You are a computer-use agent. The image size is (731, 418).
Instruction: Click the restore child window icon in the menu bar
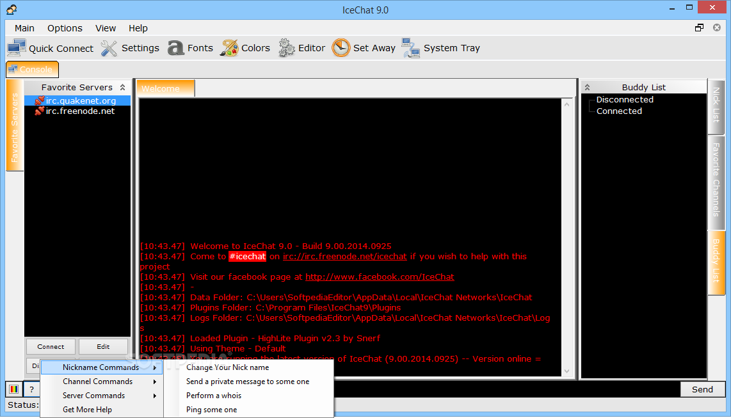pyautogui.click(x=699, y=28)
